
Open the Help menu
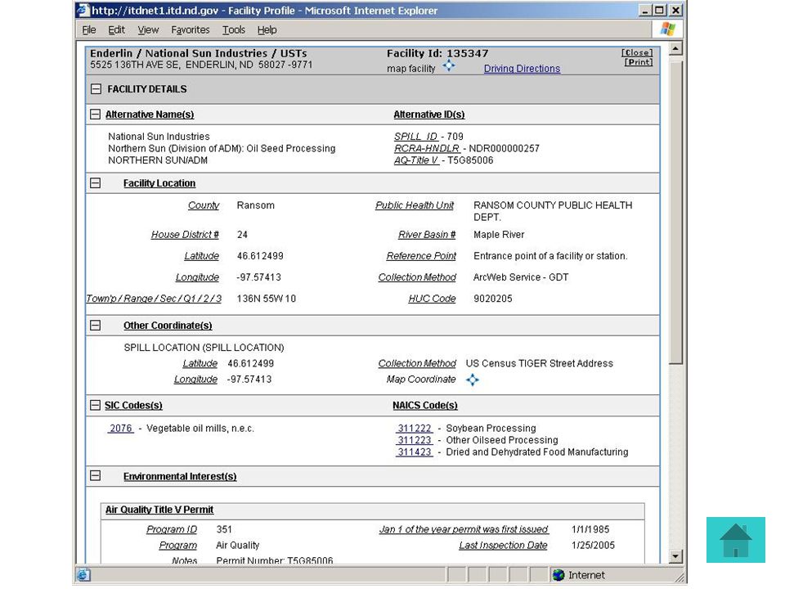[x=267, y=30]
